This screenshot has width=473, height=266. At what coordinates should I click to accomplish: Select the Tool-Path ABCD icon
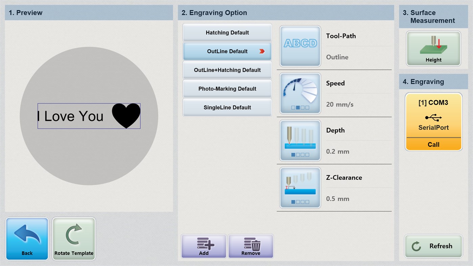[300, 46]
